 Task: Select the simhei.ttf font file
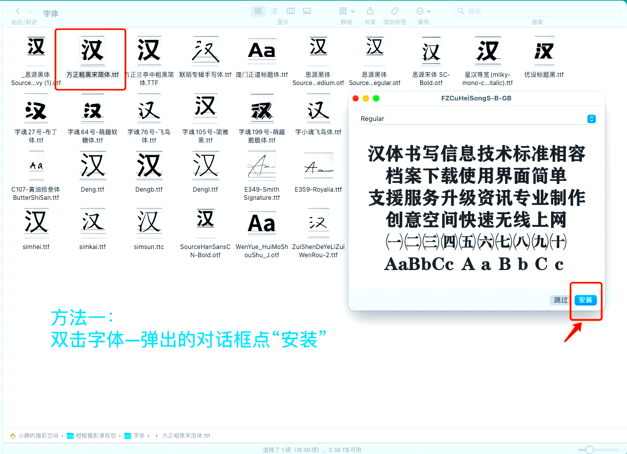[36, 230]
